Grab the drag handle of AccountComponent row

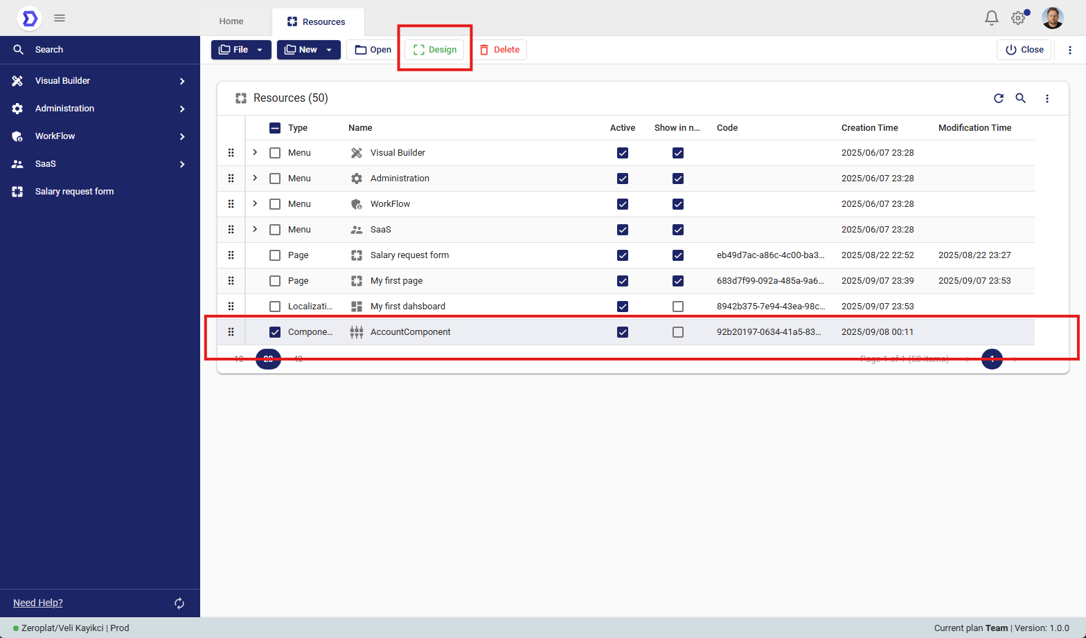click(231, 332)
